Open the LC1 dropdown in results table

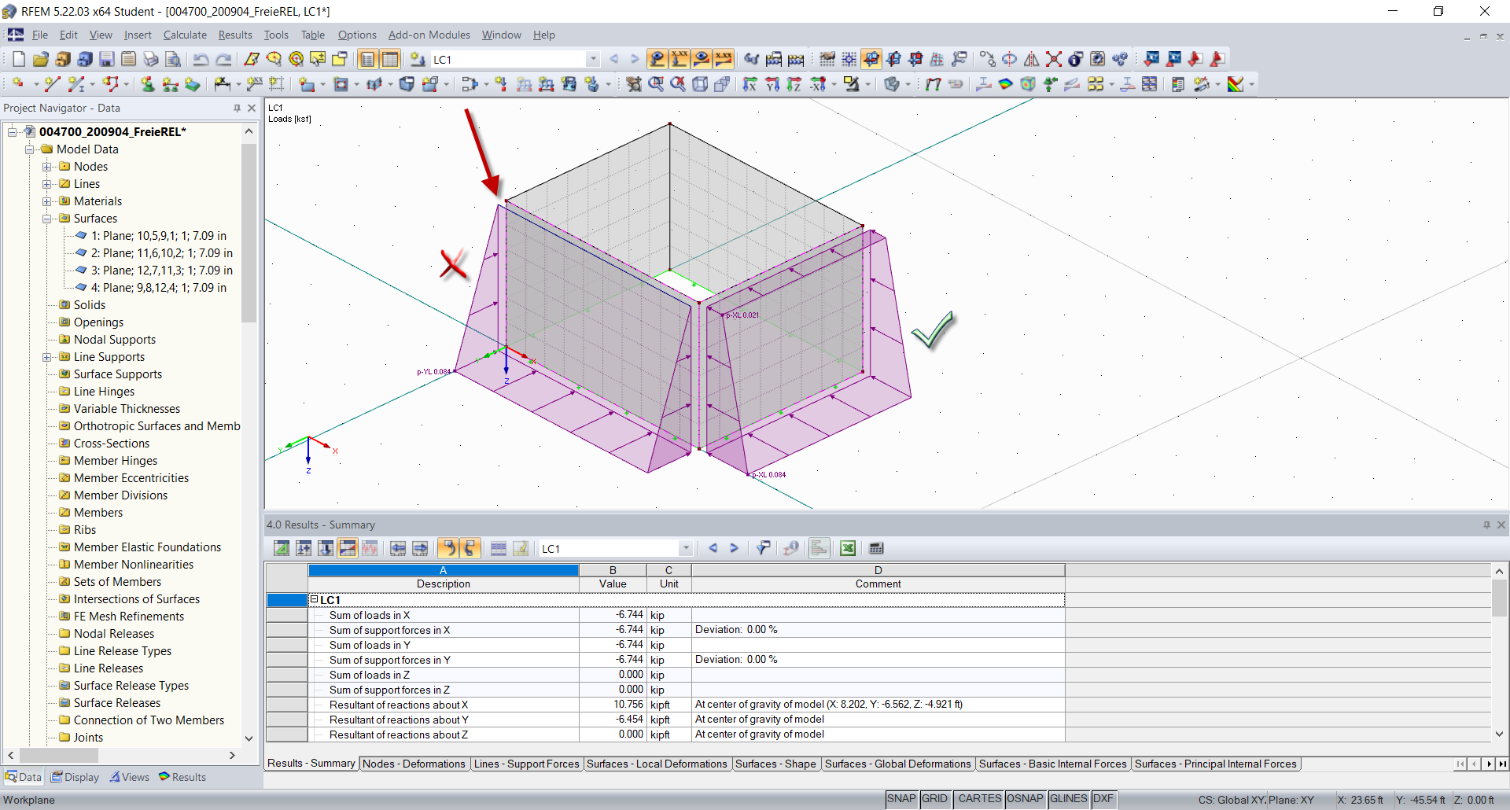point(686,548)
